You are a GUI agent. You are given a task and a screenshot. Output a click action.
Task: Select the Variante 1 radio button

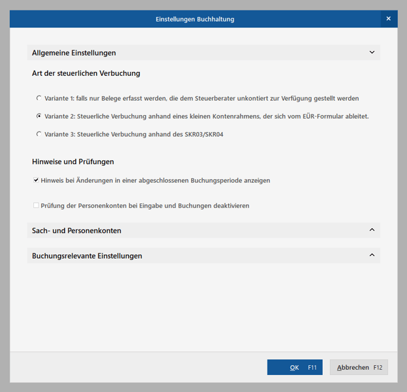39,98
